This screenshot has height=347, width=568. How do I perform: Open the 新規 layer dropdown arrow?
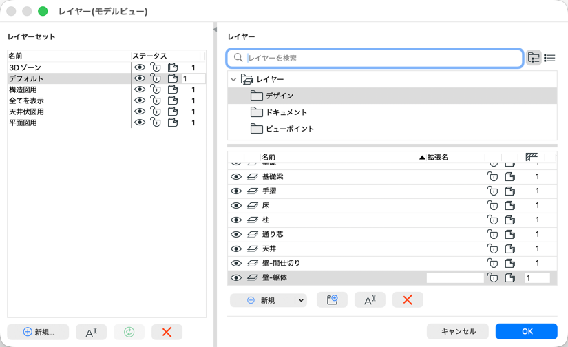301,300
